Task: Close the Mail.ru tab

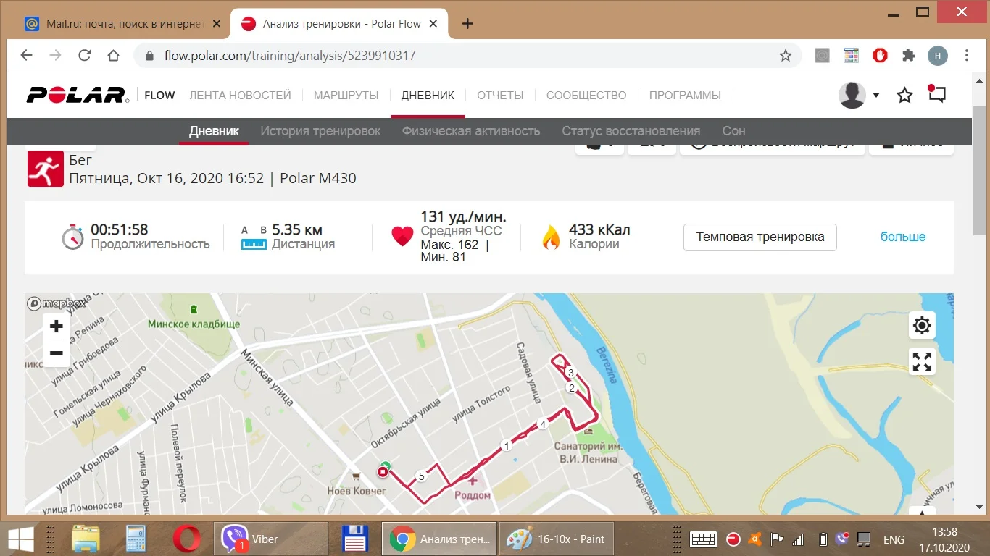Action: coord(217,24)
